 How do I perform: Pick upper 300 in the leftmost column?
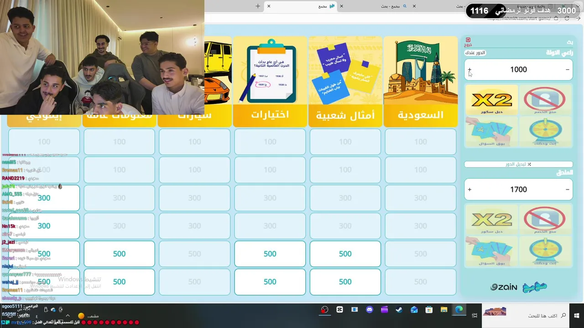coord(44,198)
